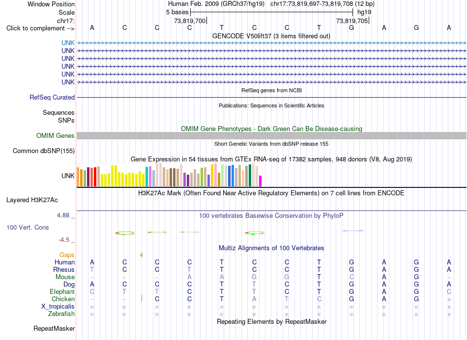The width and height of the screenshot is (467, 340).
Task: Select the X_tropicalis alignment row label
Action: tap(58, 307)
